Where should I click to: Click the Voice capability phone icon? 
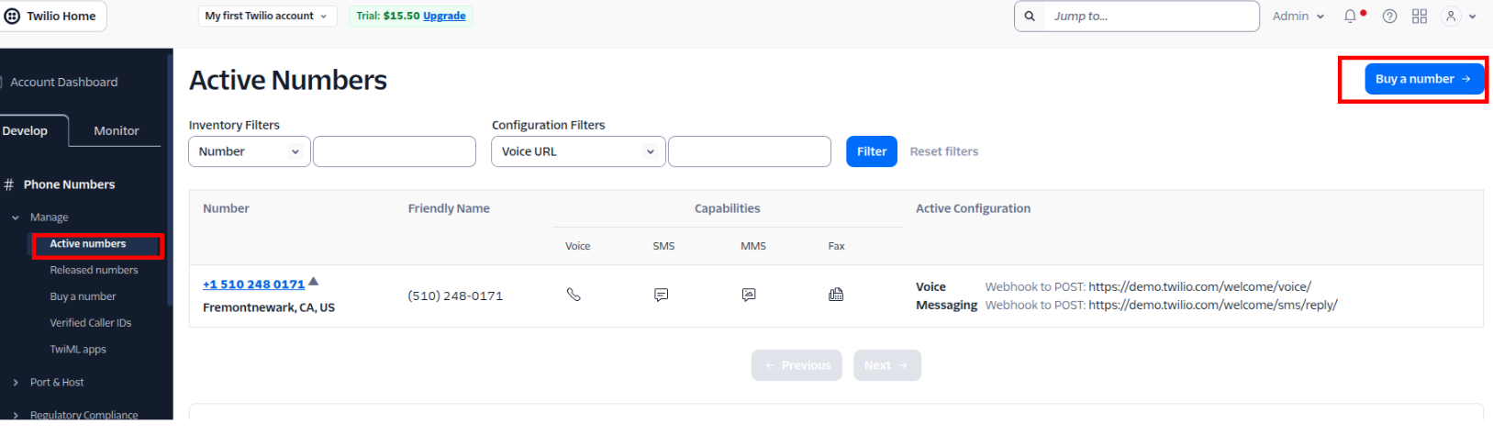point(574,295)
